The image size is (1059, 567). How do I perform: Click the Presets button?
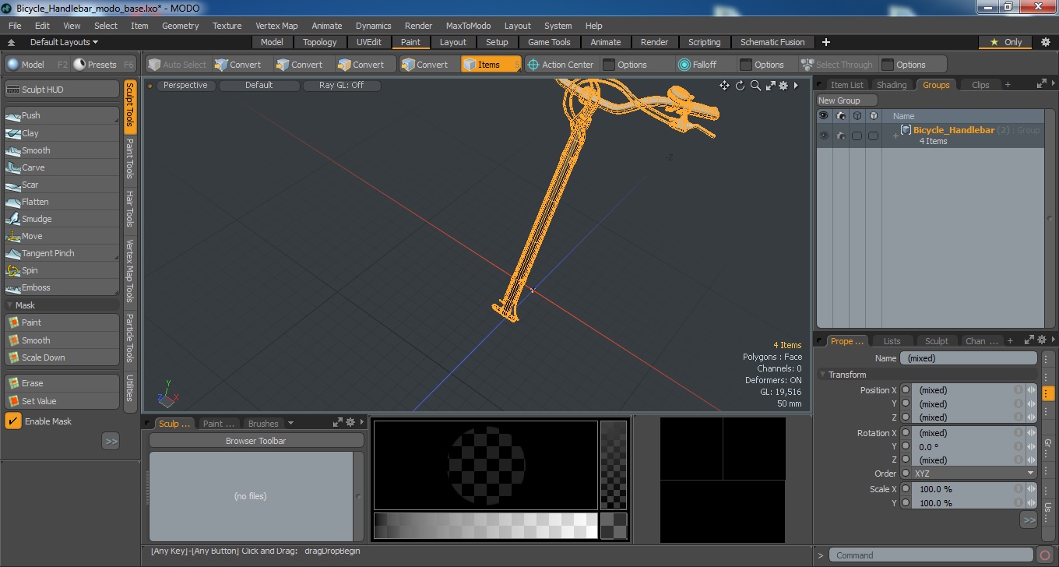[102, 65]
